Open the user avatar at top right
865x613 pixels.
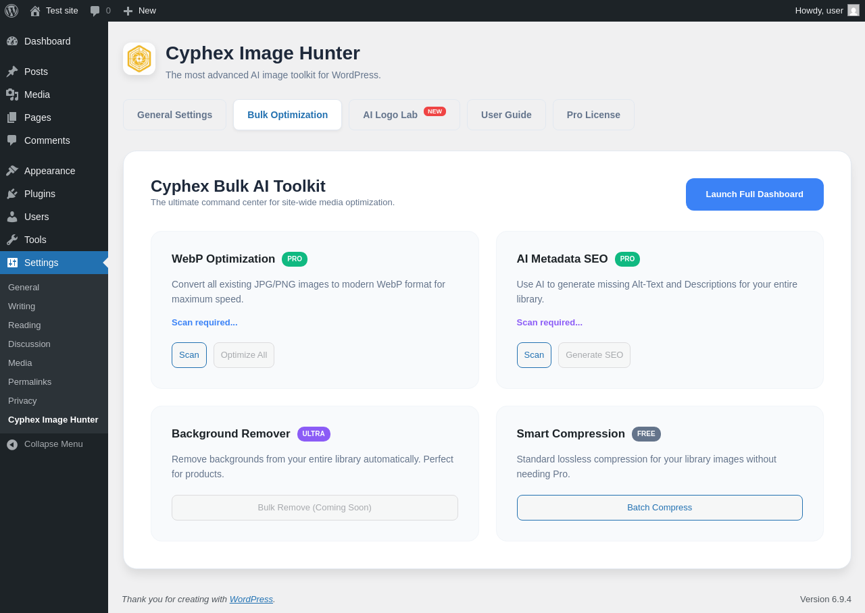(854, 10)
